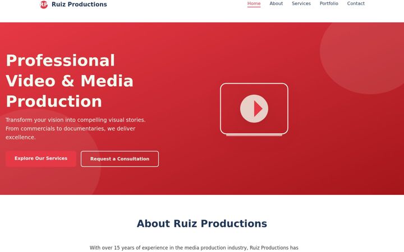This screenshot has height=252, width=404.
Task: Click the Explore Our Services button
Action: (41, 158)
